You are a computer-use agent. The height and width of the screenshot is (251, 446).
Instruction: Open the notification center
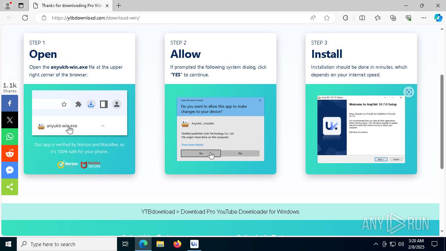point(435,244)
